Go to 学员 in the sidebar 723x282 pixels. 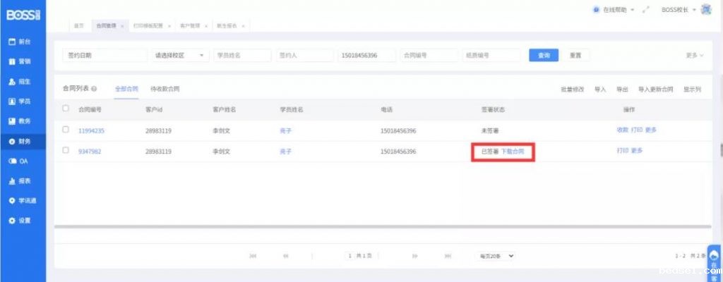click(19, 101)
